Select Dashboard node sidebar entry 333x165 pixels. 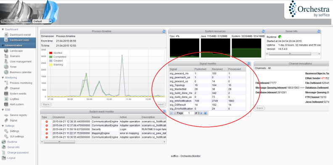18,40
